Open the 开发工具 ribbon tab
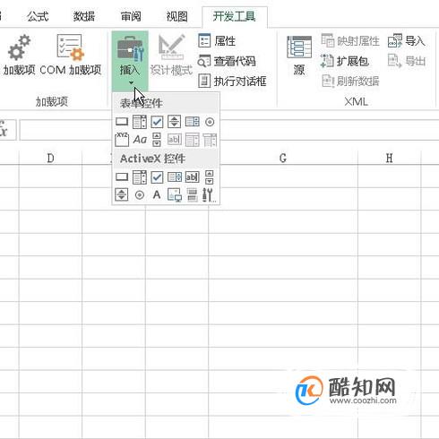Screen dimensions: 439x439 tap(234, 16)
